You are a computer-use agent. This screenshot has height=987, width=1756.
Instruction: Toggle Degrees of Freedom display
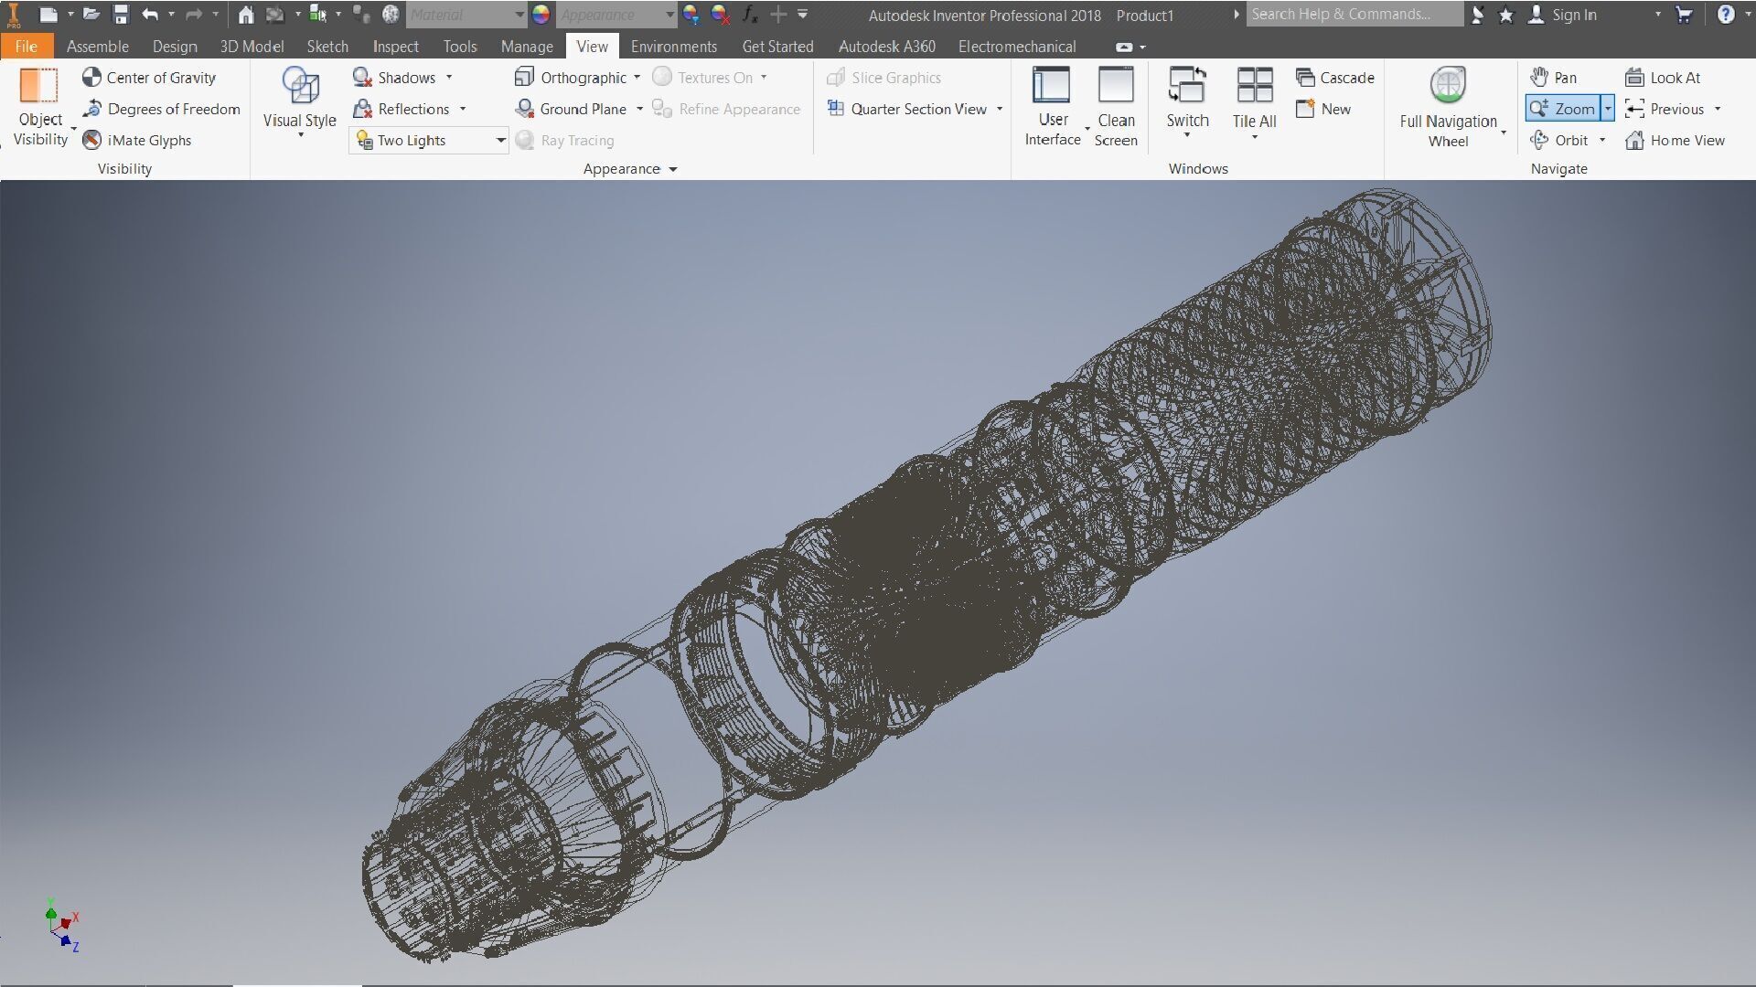[x=161, y=109]
